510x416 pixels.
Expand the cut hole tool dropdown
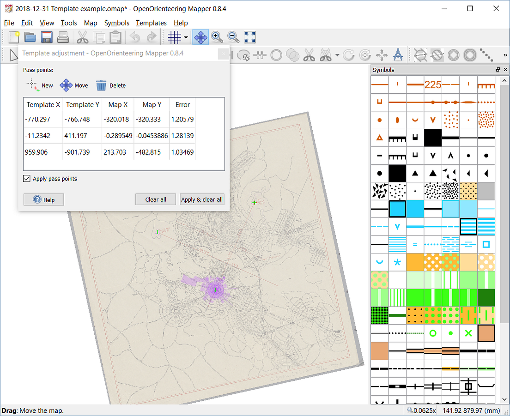(x=337, y=55)
